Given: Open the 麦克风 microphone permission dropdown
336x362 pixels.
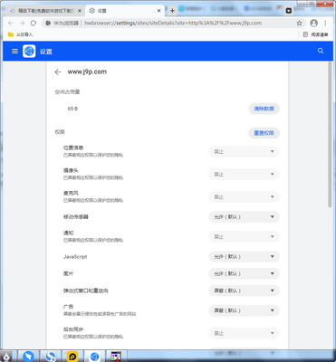Looking at the screenshot, I should tap(245, 197).
